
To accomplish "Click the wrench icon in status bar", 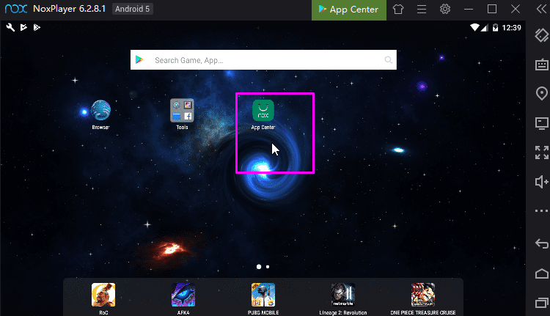I will pyautogui.click(x=10, y=27).
